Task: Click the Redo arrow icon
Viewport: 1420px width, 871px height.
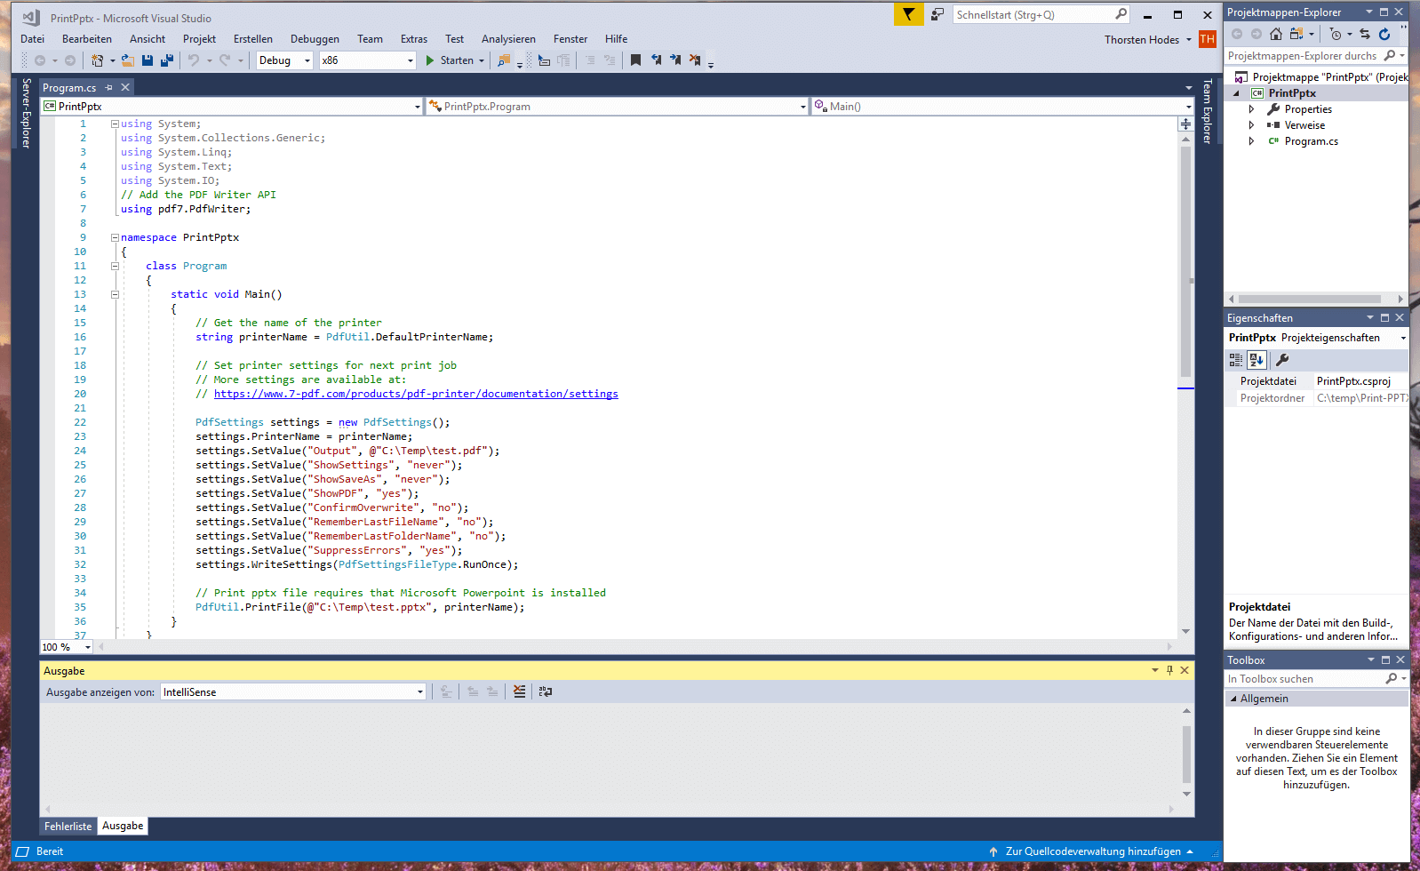Action: [225, 60]
